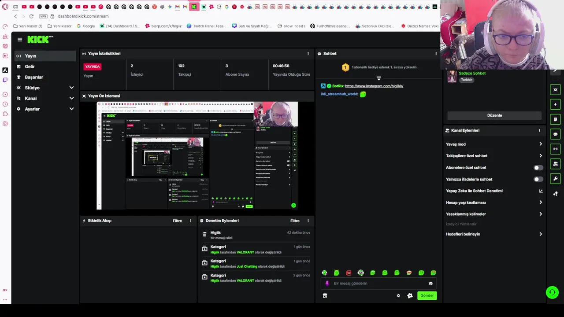Click the Düzenle button

pos(494,115)
